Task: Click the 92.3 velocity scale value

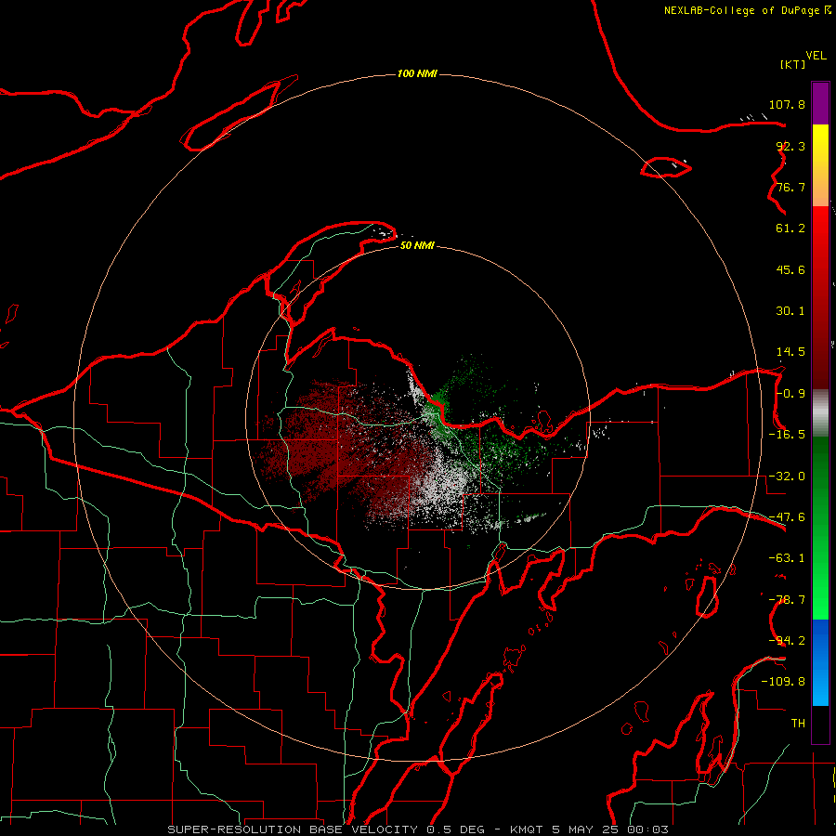Action: (x=790, y=146)
